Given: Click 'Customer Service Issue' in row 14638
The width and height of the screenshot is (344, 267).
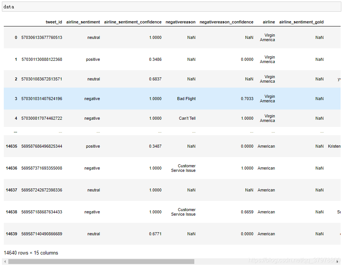Looking at the screenshot, I should coord(183,212).
